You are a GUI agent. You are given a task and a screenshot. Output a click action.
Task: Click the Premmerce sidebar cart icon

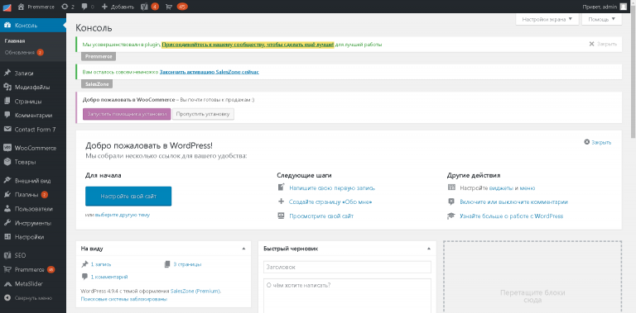tap(7, 270)
